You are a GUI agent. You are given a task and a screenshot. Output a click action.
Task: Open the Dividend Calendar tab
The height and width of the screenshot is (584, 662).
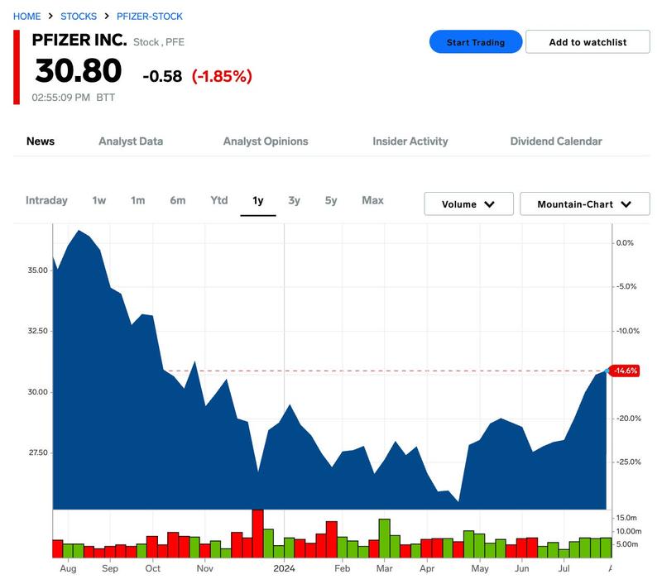coord(556,141)
